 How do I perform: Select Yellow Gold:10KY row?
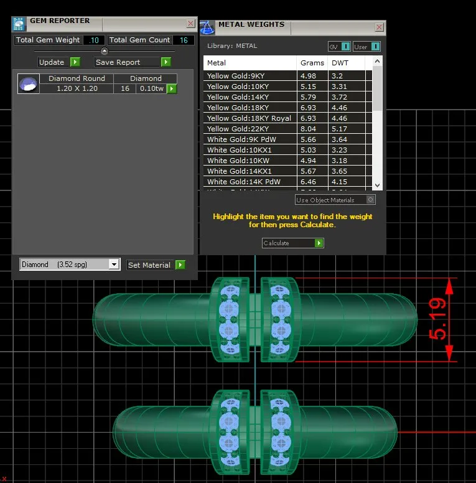(x=287, y=87)
